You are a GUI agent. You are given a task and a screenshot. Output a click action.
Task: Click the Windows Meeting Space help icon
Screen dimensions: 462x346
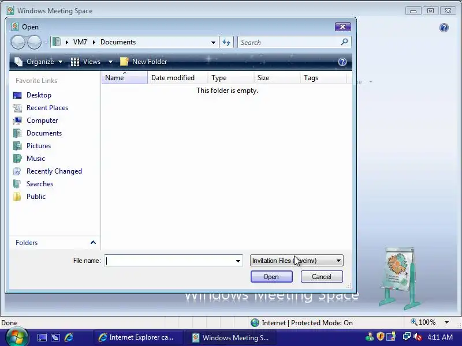pyautogui.click(x=444, y=28)
